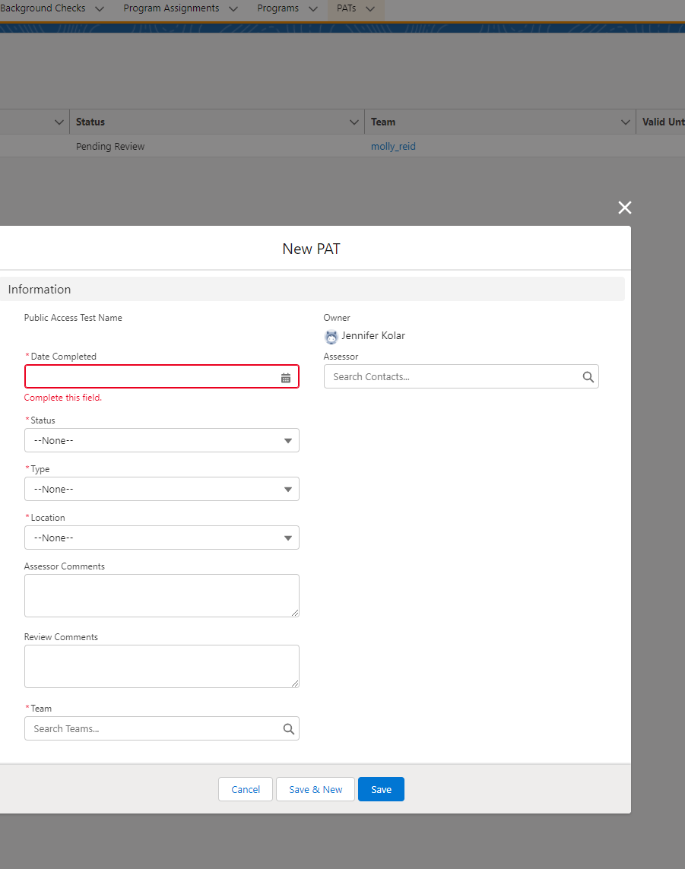Click the Cancel button
The height and width of the screenshot is (869, 685).
pos(245,789)
